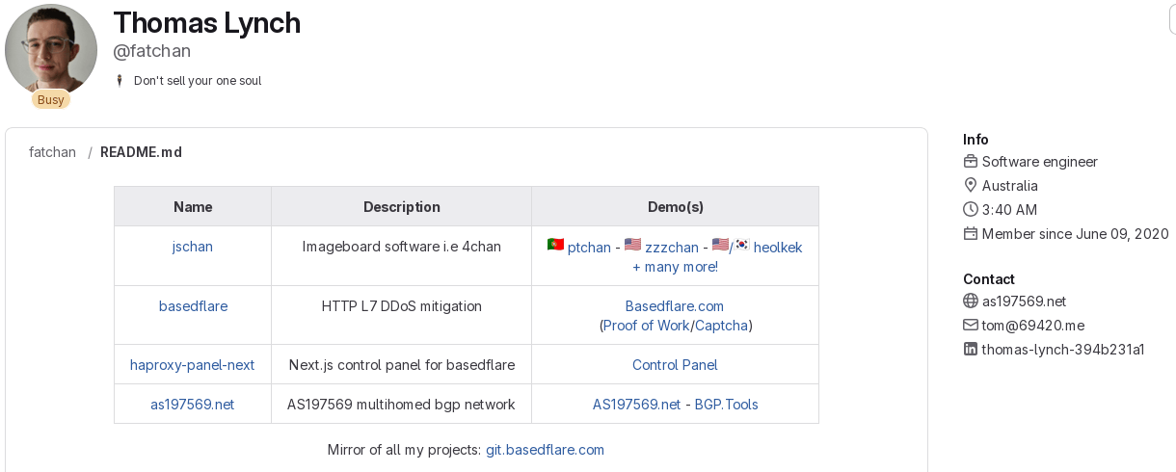This screenshot has height=472, width=1176.
Task: Open the BGP.Tools link
Action: click(727, 405)
